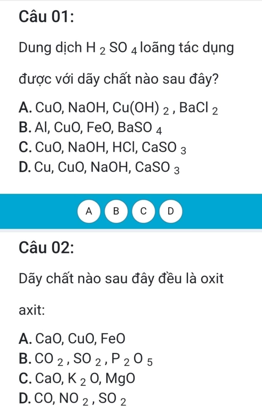Tap option D: CO, NO2, SO2
This screenshot has height=418, width=262.
click(x=73, y=399)
